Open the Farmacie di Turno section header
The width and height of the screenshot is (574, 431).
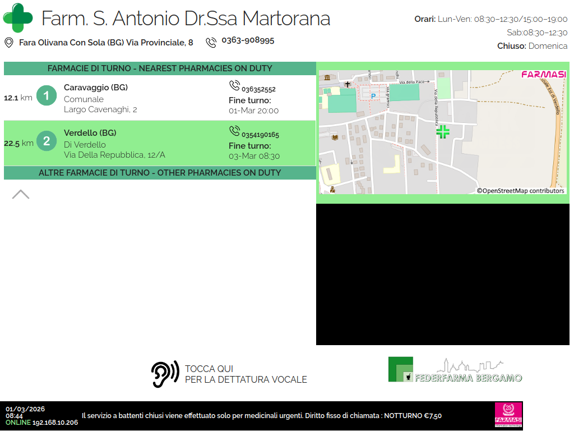[160, 68]
